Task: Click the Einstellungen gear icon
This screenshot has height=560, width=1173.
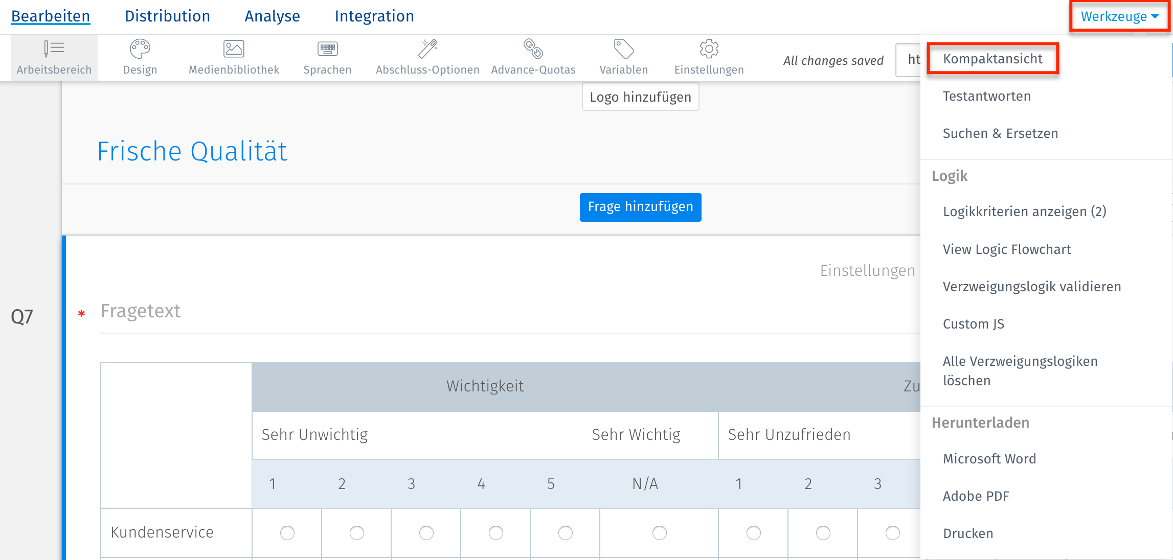Action: pyautogui.click(x=709, y=49)
